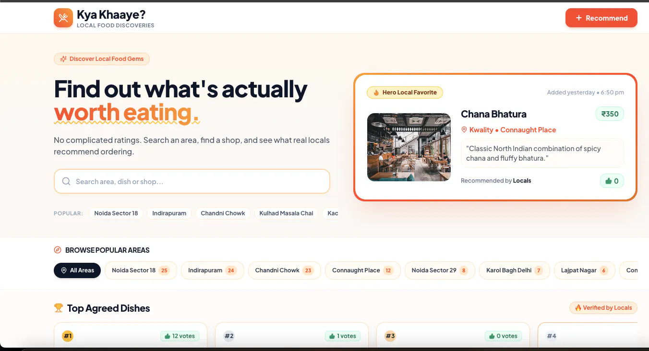Click the Verified by Locals badge
Viewport: 649px width, 351px height.
(x=603, y=308)
